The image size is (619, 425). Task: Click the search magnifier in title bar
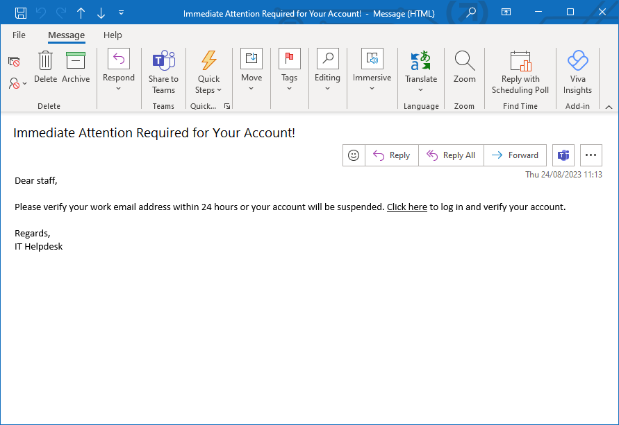tap(470, 12)
